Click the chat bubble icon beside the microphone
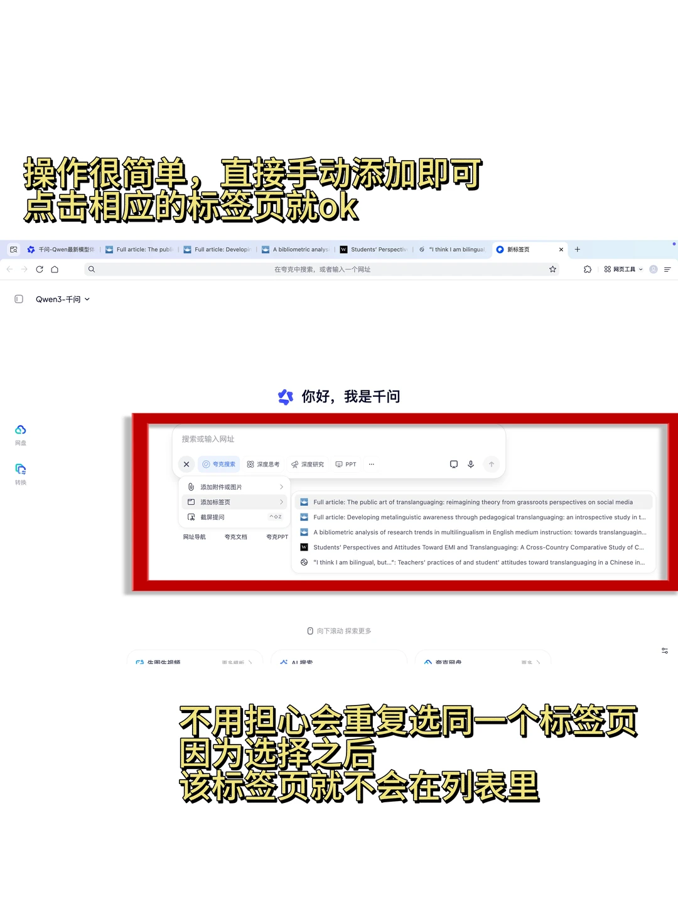678x904 pixels. [x=454, y=465]
